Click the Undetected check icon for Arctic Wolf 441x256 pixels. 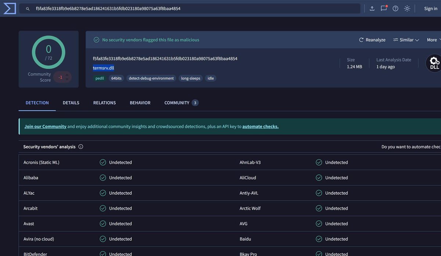click(319, 208)
